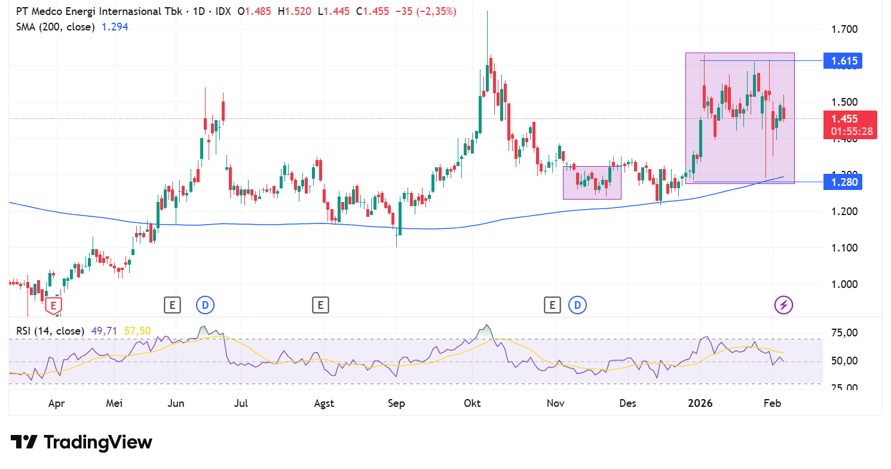The width and height of the screenshot is (891, 469).
Task: Click the purple lightning bolt event icon
Action: pos(783,305)
